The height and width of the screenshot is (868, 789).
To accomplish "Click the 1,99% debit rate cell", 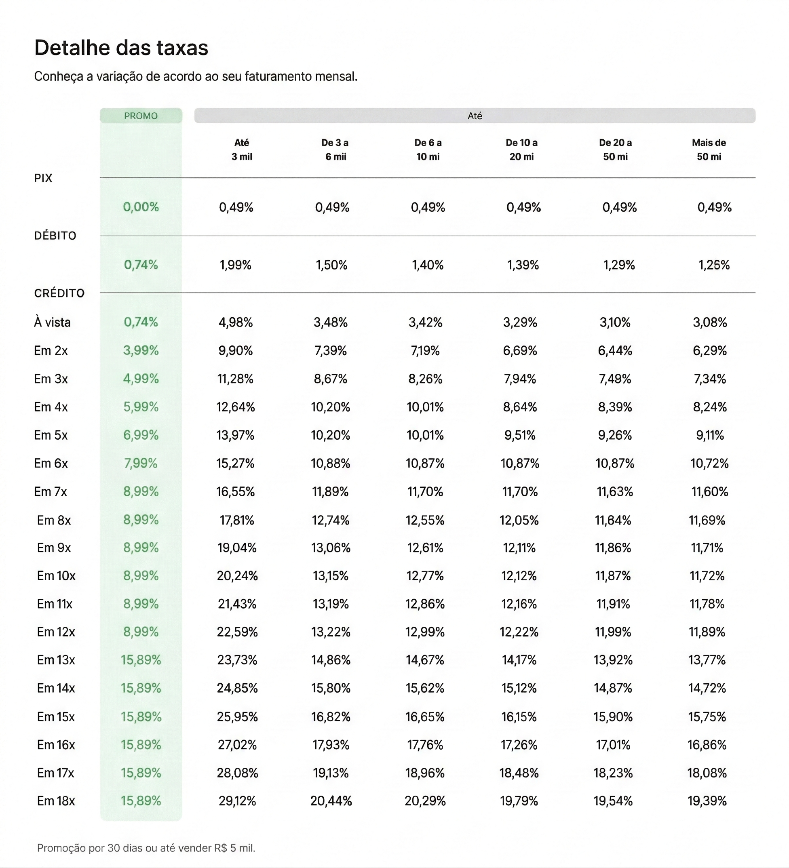I will [x=236, y=265].
